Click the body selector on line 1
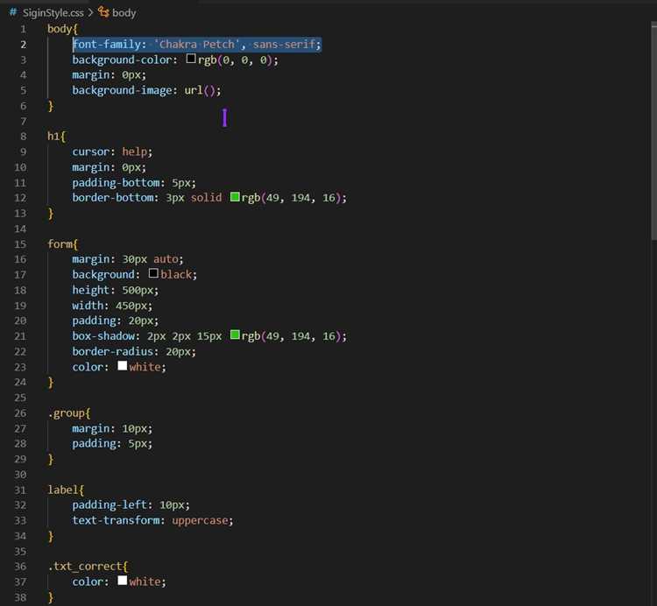This screenshot has width=657, height=606. (x=60, y=29)
